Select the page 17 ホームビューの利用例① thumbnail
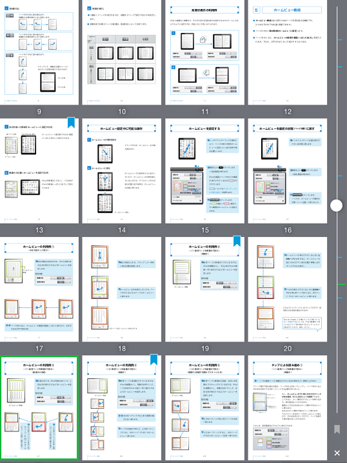Image resolution: width=347 pixels, height=463 pixels. point(39,289)
